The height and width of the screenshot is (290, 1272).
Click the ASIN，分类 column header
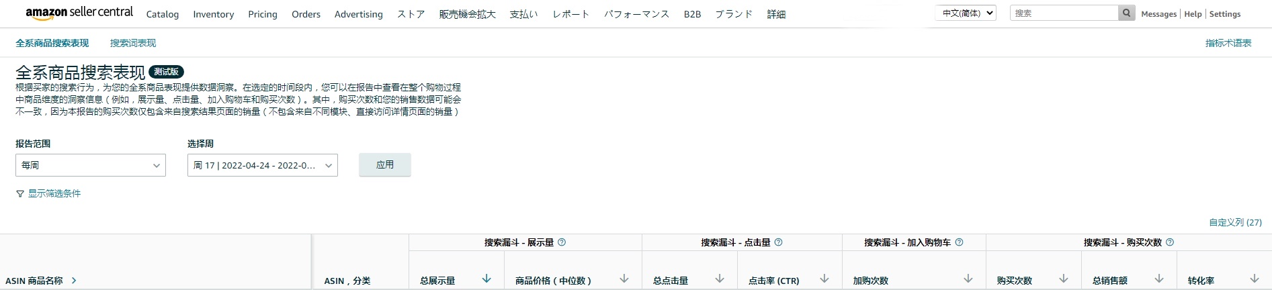347,281
